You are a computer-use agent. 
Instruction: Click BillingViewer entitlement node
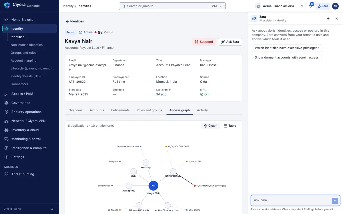point(112,186)
